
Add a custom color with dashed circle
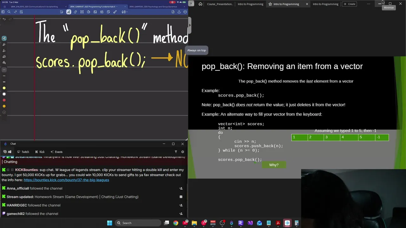(x=4, y=112)
